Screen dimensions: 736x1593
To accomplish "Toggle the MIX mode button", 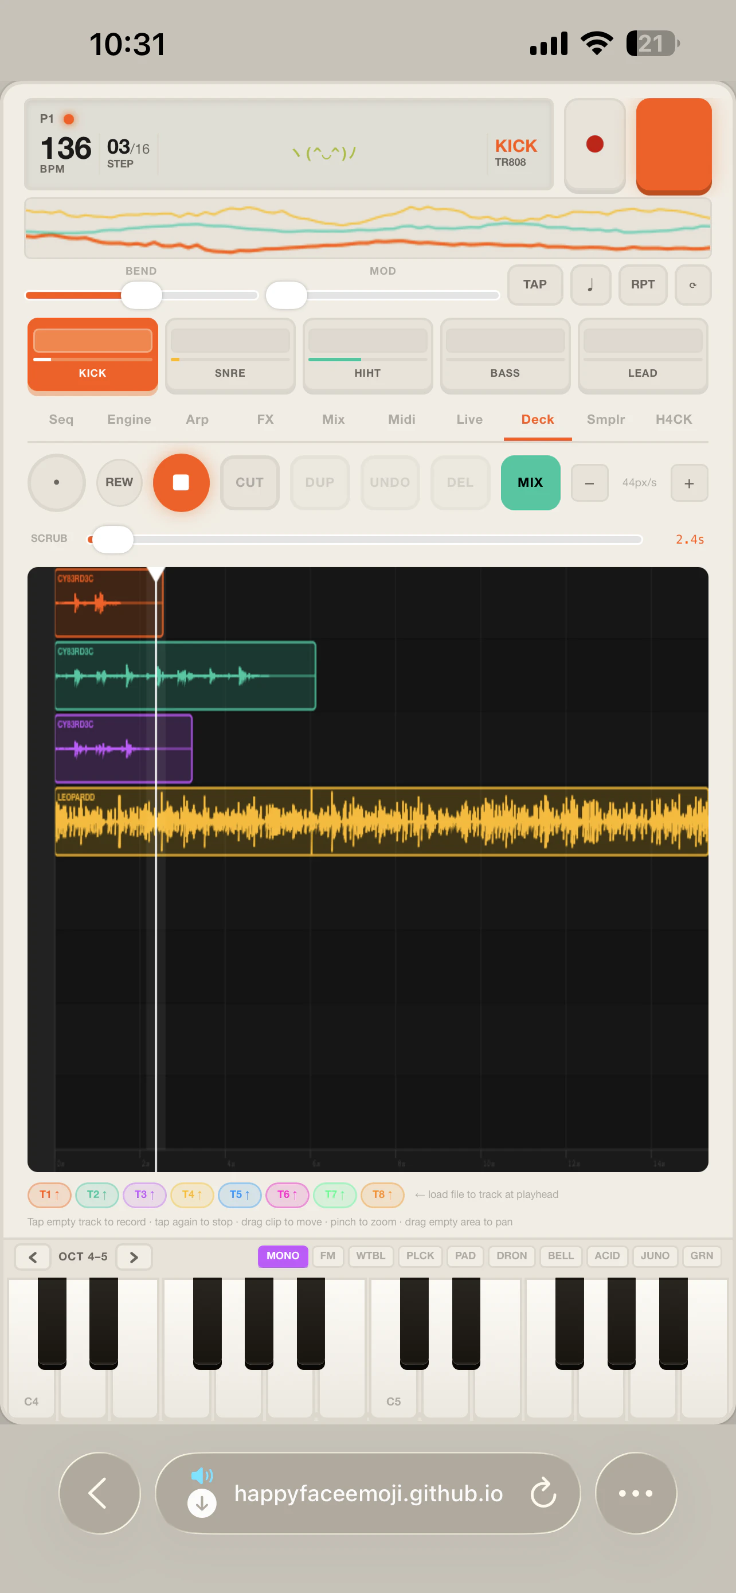I will pyautogui.click(x=530, y=482).
